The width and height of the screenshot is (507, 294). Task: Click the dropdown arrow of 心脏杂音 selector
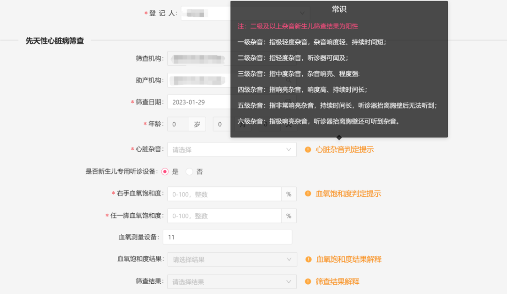coord(290,149)
